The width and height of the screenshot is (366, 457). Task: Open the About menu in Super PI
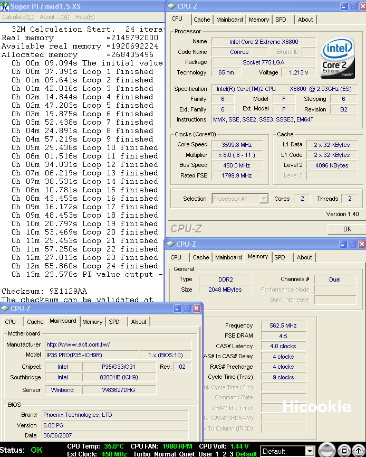[54, 17]
